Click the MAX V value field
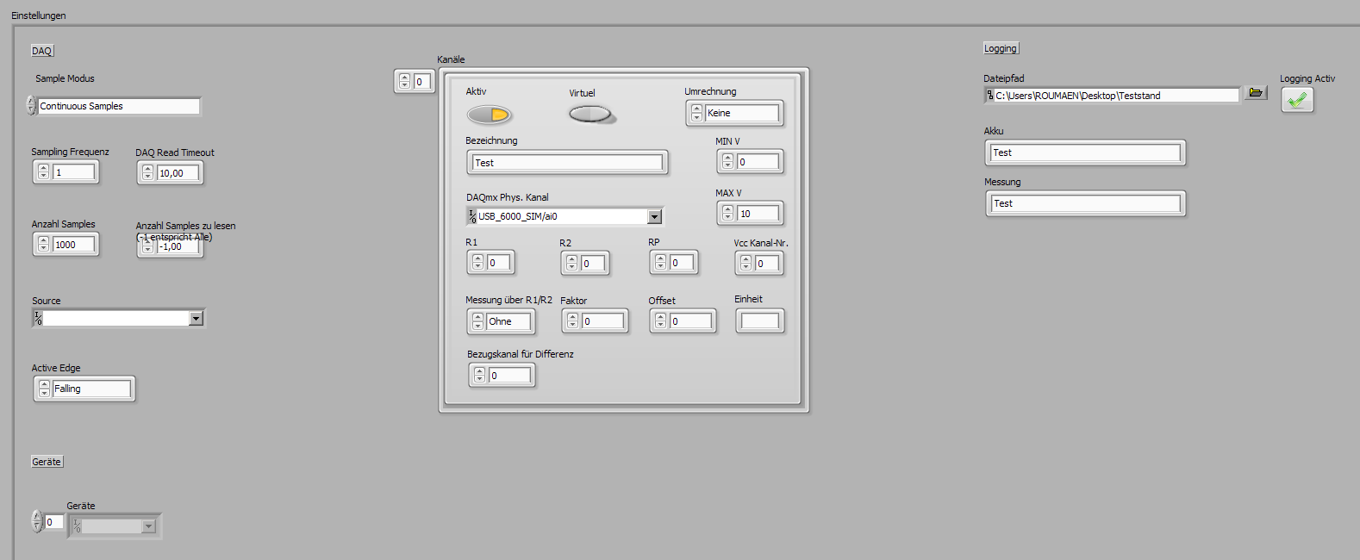 pos(758,213)
